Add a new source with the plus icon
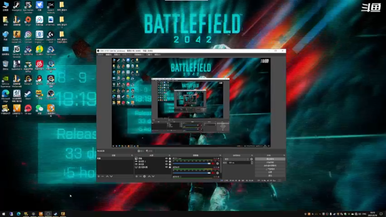Image resolution: width=386 pixels, height=217 pixels. [137, 176]
